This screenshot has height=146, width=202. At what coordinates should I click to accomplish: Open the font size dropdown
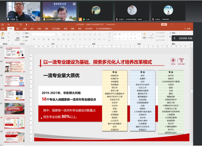(61, 34)
